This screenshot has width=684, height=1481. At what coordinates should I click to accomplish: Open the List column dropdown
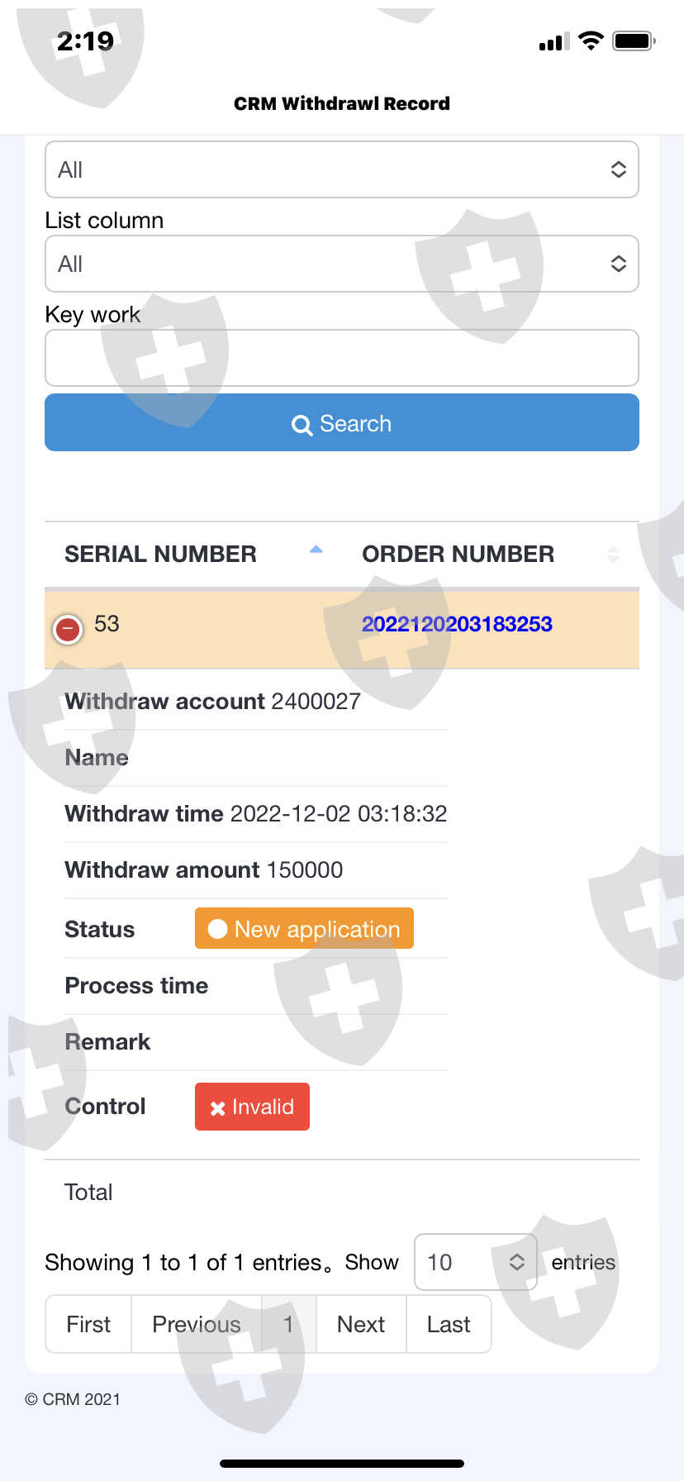point(342,264)
